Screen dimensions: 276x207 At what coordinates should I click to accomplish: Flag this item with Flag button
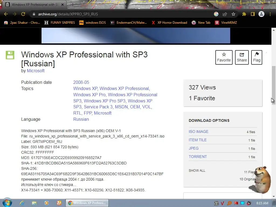coord(257,57)
